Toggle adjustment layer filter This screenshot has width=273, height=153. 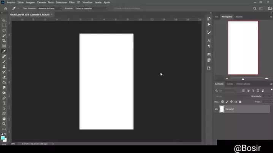pyautogui.click(x=248, y=91)
